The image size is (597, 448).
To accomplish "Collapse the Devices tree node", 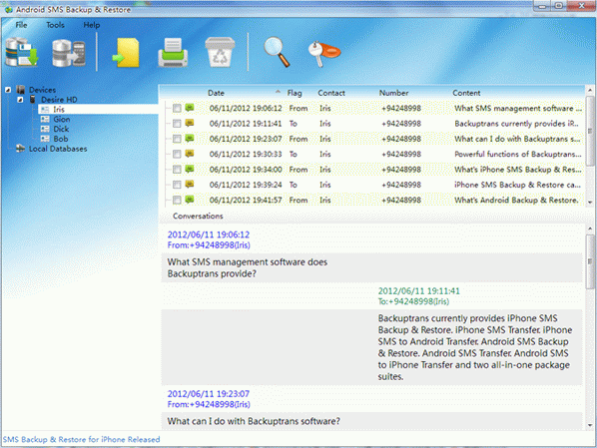I will 8,90.
